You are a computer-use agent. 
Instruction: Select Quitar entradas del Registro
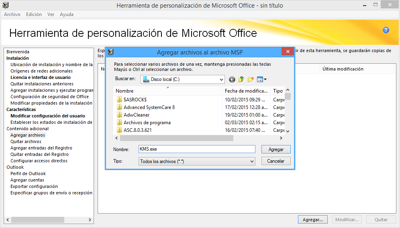click(x=39, y=154)
